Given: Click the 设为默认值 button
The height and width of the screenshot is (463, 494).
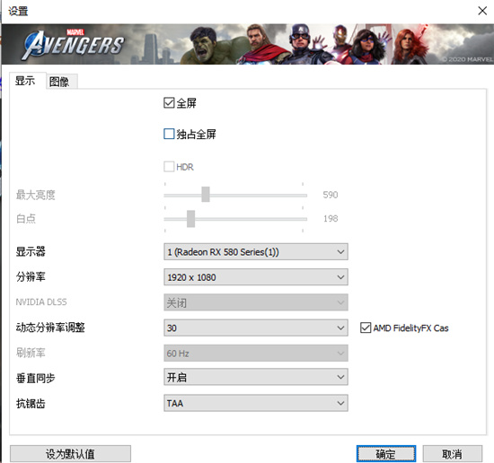Looking at the screenshot, I should (70, 454).
